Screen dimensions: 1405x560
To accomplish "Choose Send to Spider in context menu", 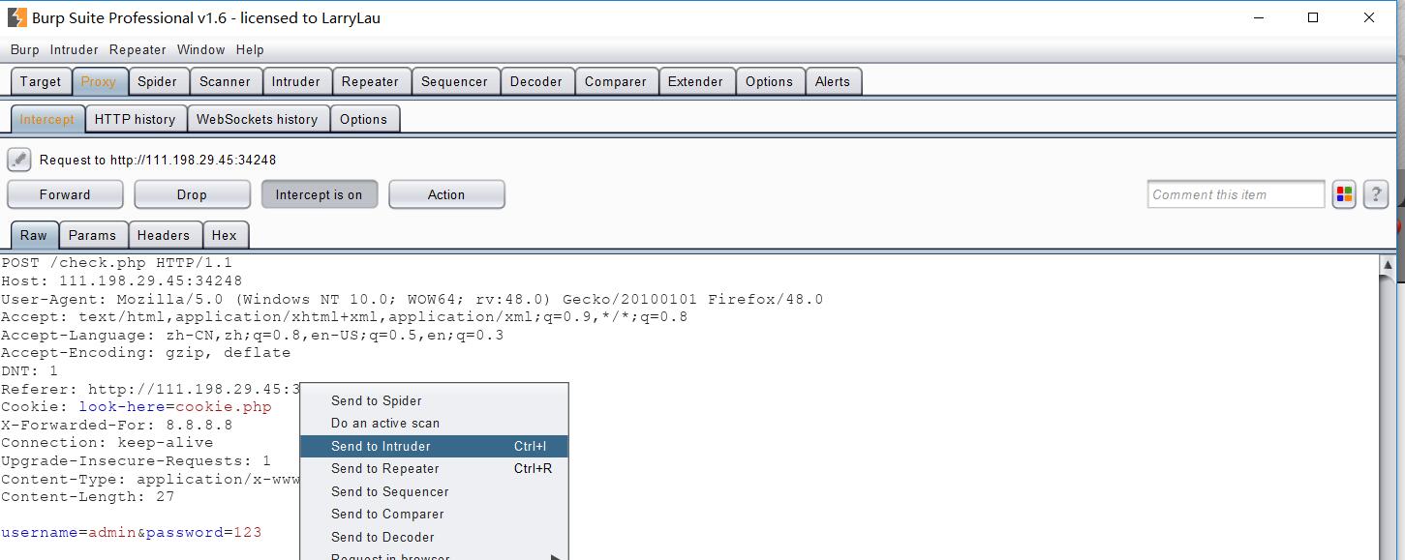I will 434,400.
